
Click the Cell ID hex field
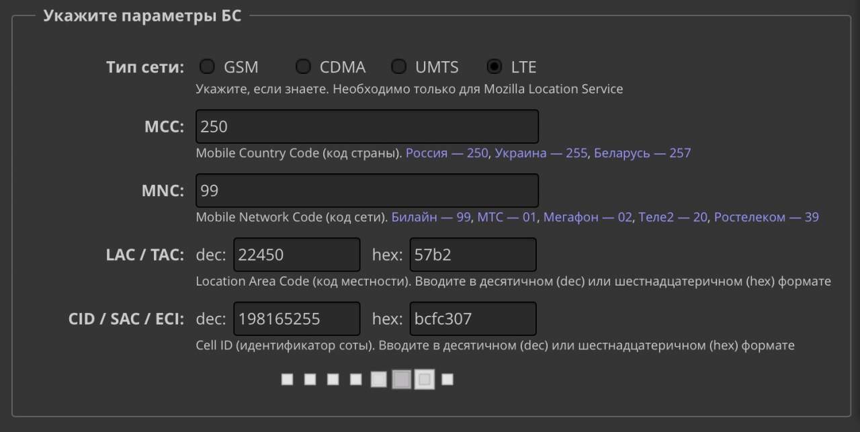(473, 319)
